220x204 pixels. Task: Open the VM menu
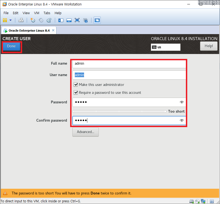point(37,13)
